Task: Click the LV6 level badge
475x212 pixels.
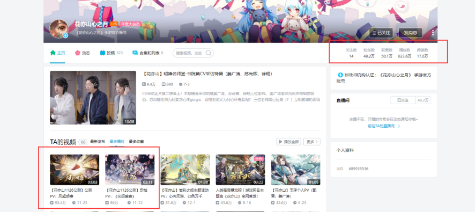Action: click(114, 24)
